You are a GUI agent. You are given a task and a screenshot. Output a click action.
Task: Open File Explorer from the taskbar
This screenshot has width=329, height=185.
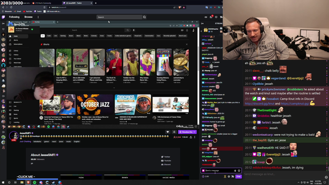22,182
